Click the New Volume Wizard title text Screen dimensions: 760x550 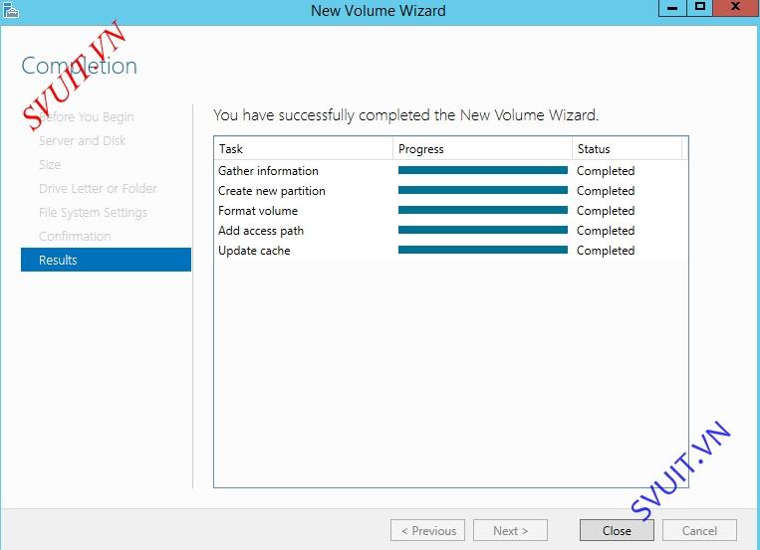379,10
